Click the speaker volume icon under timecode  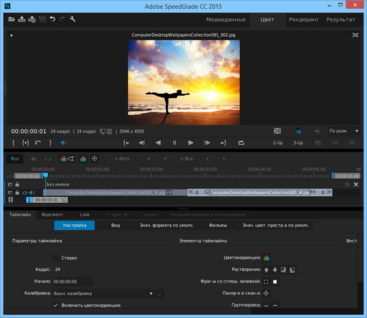(62, 143)
